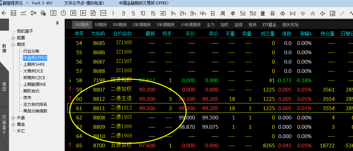The width and height of the screenshot is (353, 151).
Task: Select 上期能源INE in the tree
Action: click(x=35, y=84)
